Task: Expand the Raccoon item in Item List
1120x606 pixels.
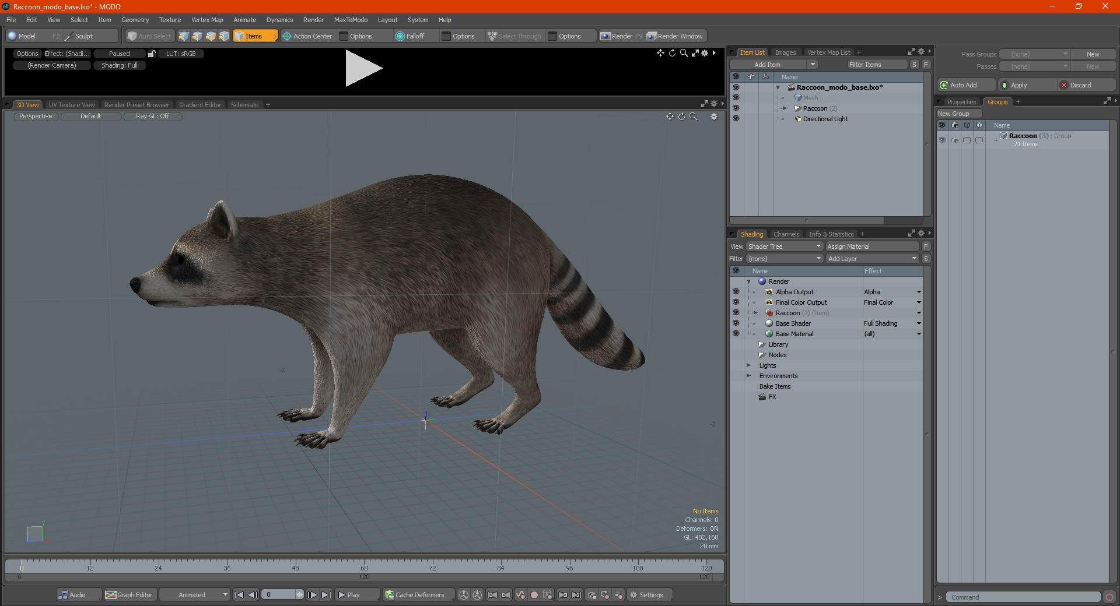Action: point(785,108)
